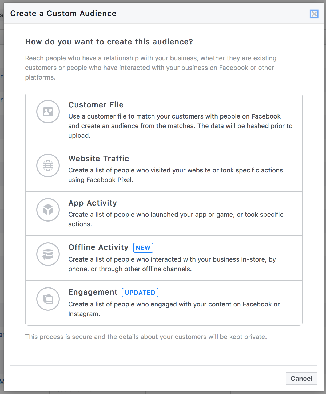326x394 pixels.
Task: Click the Customer File ID card icon
Action: (48, 112)
